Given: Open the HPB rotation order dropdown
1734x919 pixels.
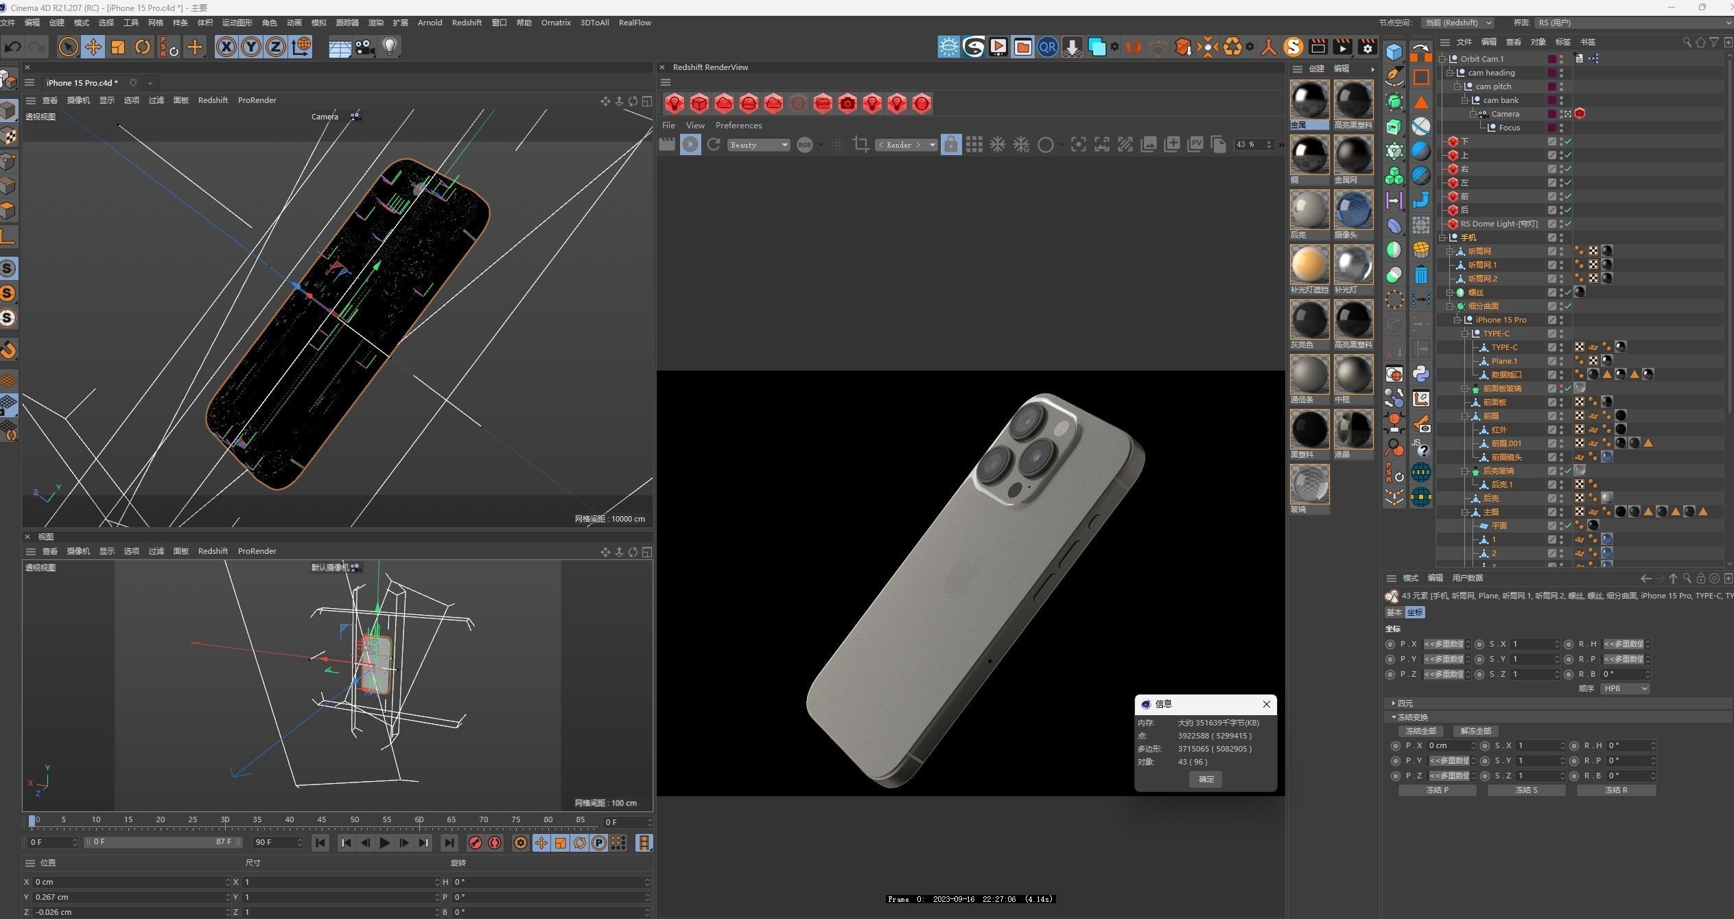Looking at the screenshot, I should (x=1624, y=688).
